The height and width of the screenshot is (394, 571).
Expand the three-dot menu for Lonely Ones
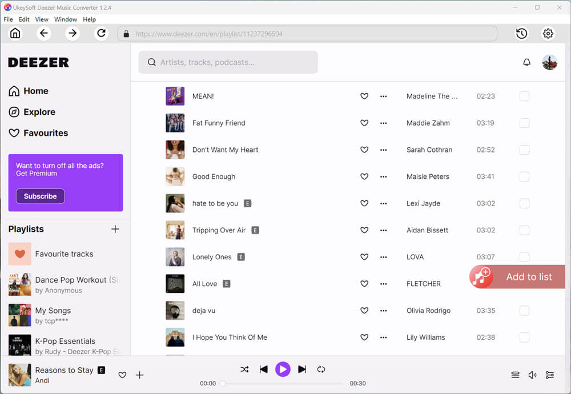pyautogui.click(x=383, y=257)
